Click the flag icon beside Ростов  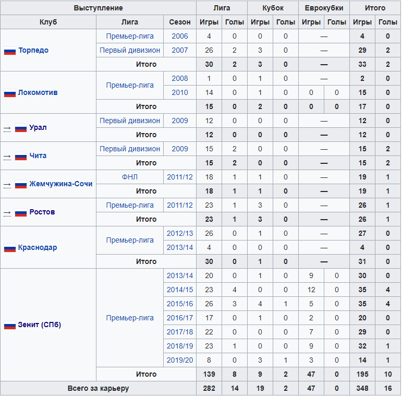click(21, 212)
